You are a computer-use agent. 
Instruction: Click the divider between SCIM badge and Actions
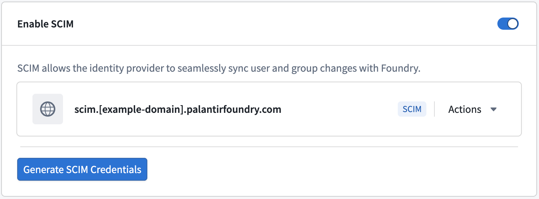[x=434, y=109]
